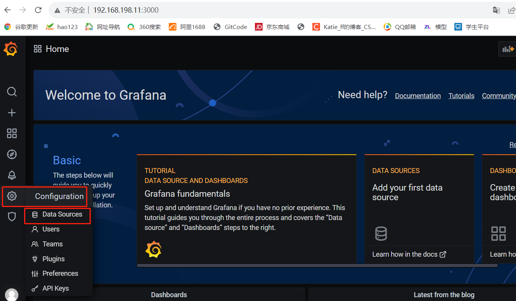Open the 京东商城 bookmark

point(272,27)
